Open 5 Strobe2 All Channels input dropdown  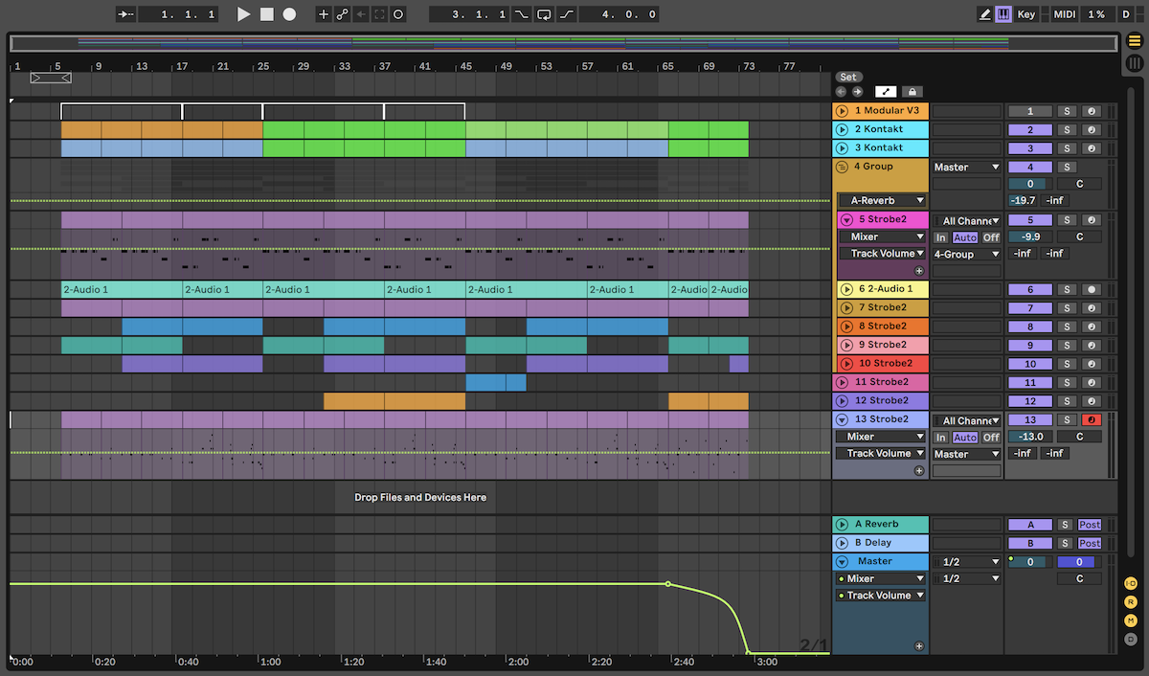pyautogui.click(x=967, y=220)
